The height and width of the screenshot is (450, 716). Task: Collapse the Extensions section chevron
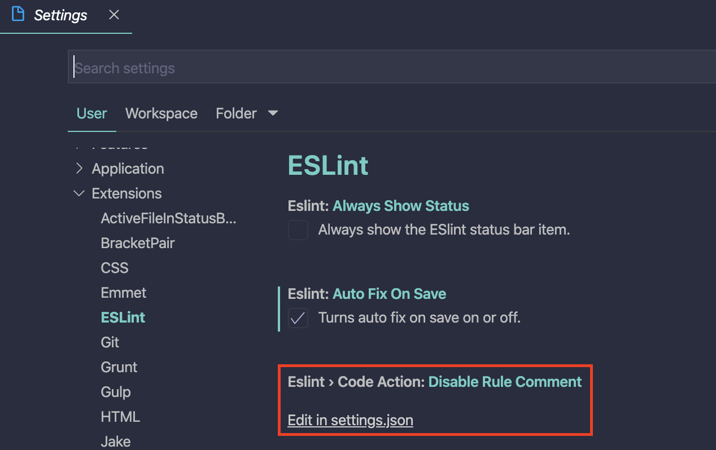(79, 193)
